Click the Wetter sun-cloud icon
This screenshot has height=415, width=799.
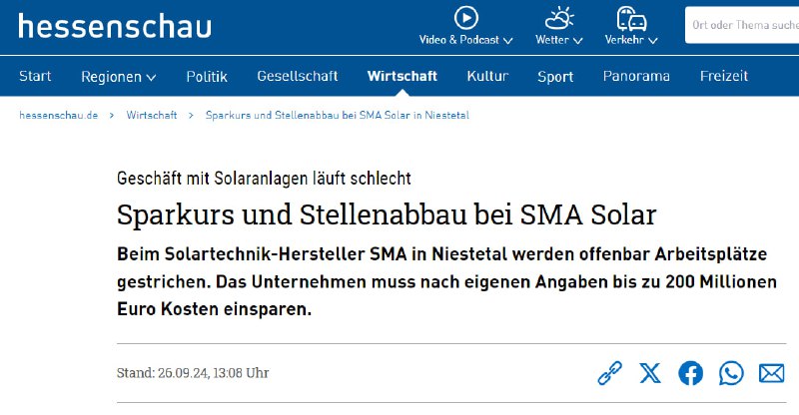[559, 18]
